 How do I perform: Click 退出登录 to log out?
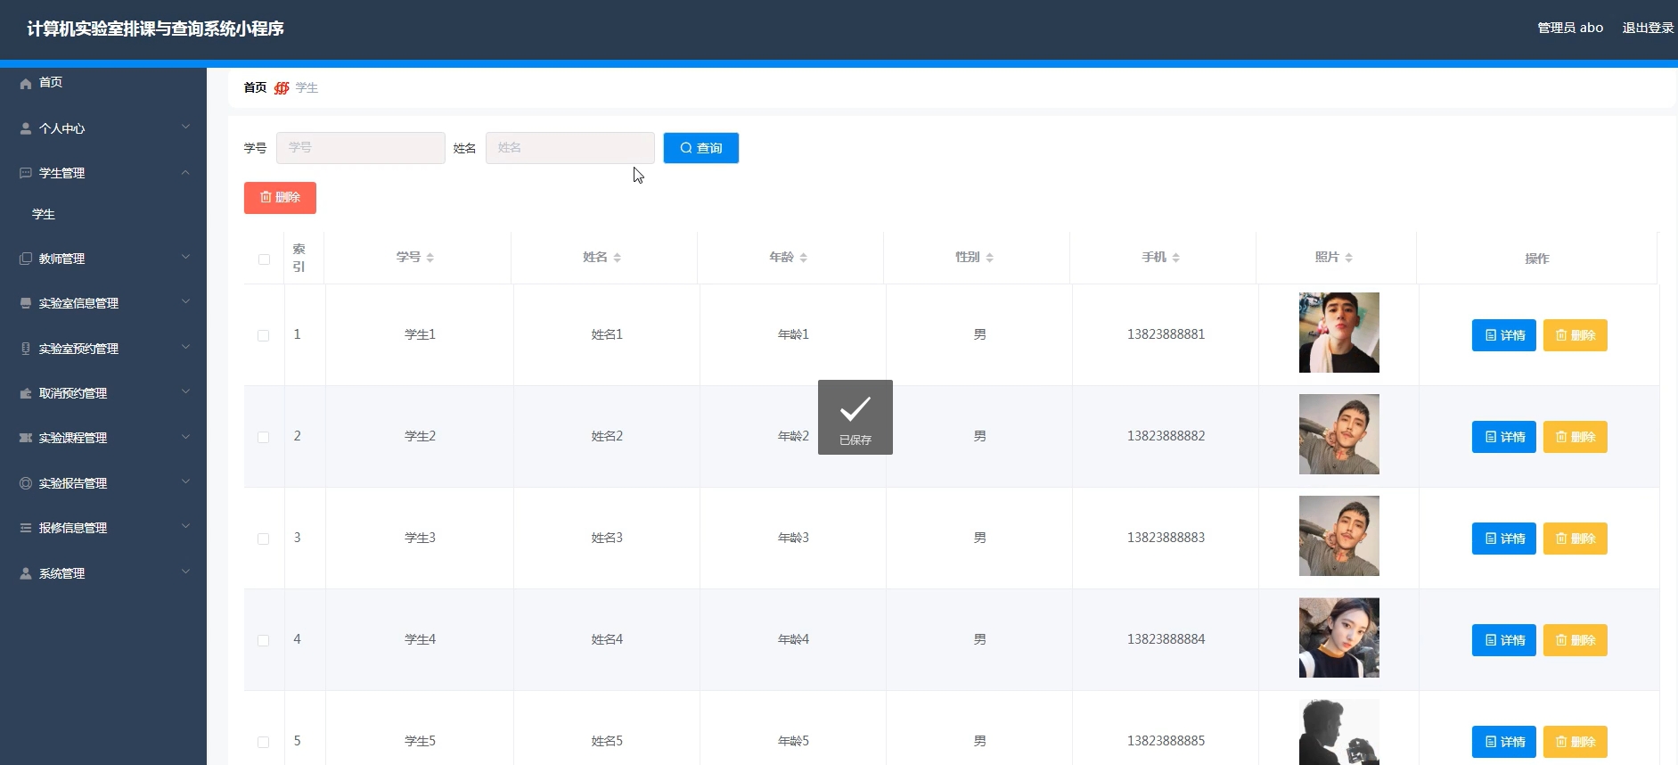[x=1647, y=28]
